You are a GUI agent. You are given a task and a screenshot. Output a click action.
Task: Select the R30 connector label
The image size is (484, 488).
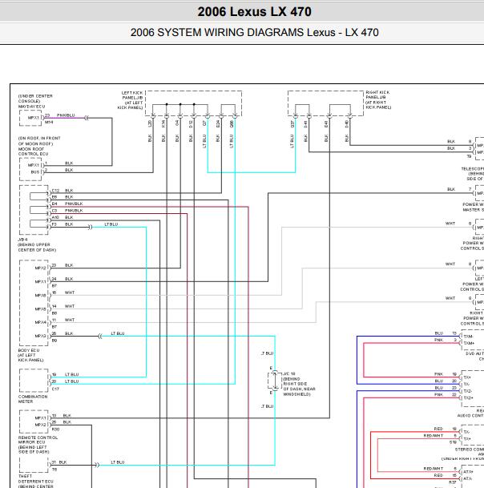tap(55, 430)
